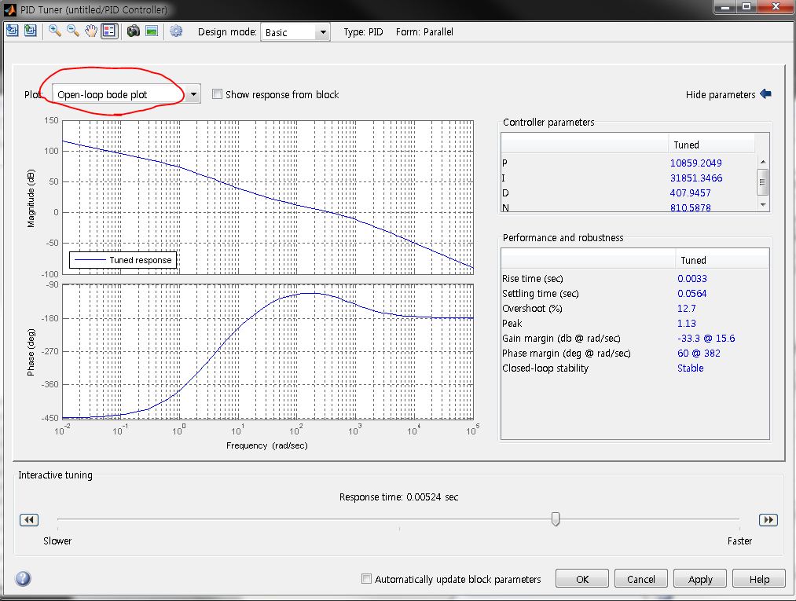Open the Plot type dropdown showing Open-loop bode plot

127,94
